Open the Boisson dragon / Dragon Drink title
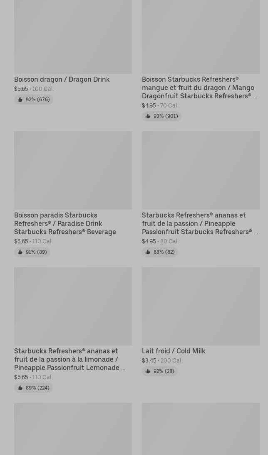 tap(62, 79)
